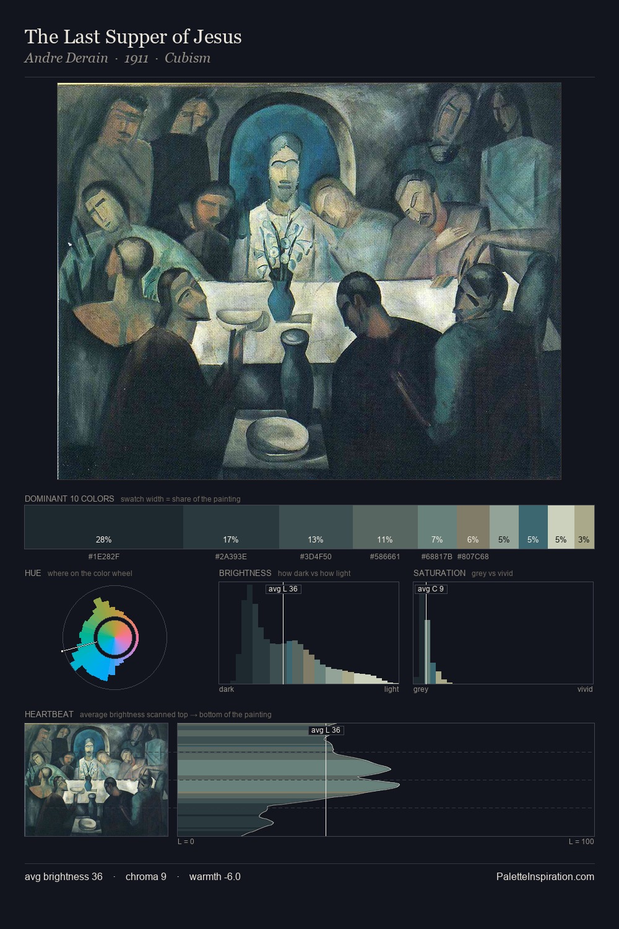The height and width of the screenshot is (929, 619).
Task: Click the vivid axis label
Action: pyautogui.click(x=585, y=689)
